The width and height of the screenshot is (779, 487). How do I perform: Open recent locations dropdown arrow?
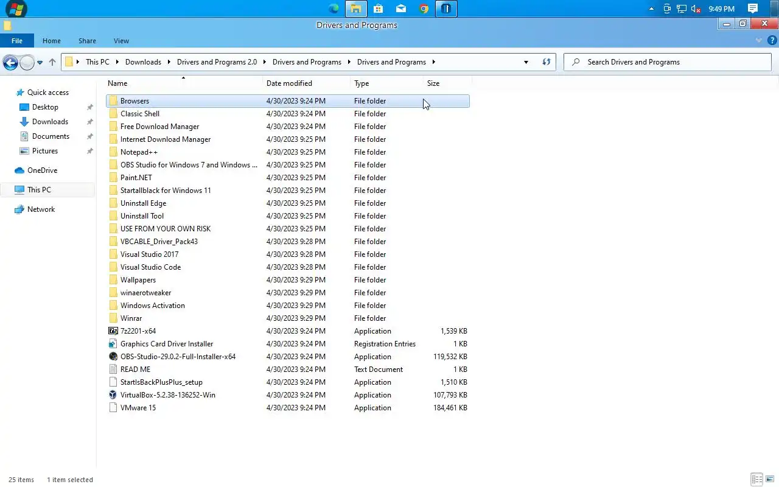[40, 62]
